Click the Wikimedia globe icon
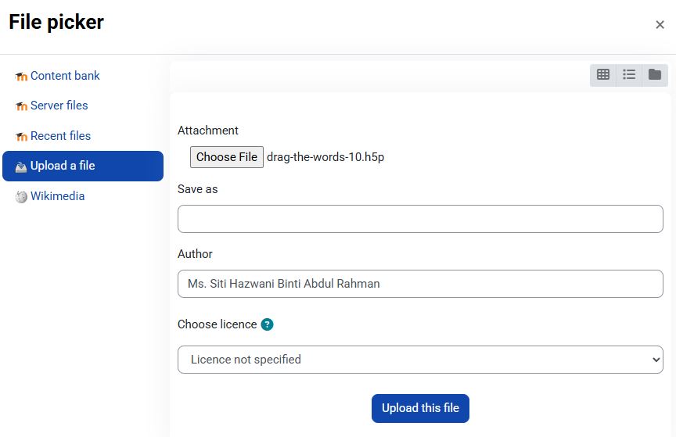676x437 pixels. click(21, 197)
